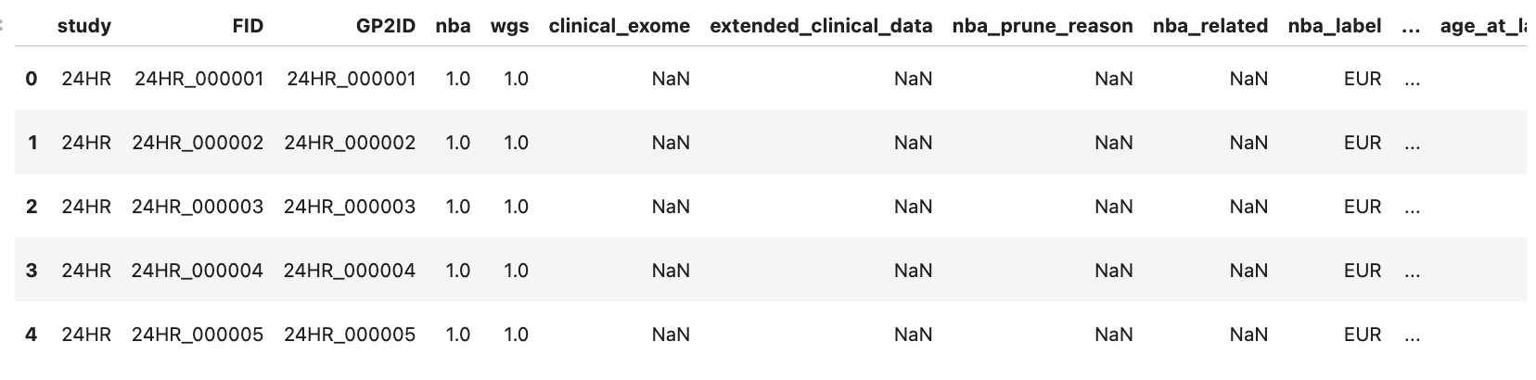Screen dimensions: 1536x380
Task: Select the study cell in row 1
Action: pos(86,143)
